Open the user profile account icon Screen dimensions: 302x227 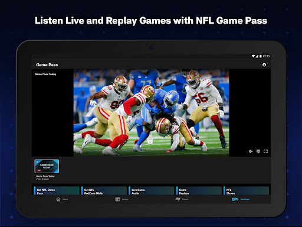(264, 65)
